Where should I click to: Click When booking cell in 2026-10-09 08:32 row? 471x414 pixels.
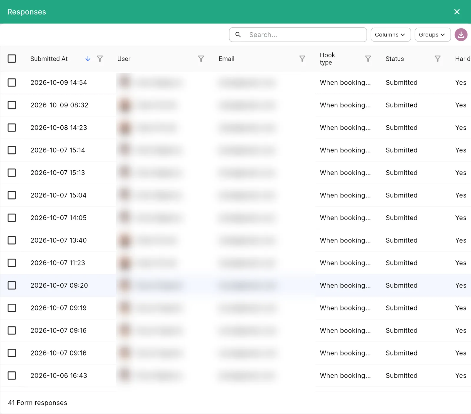(x=345, y=105)
